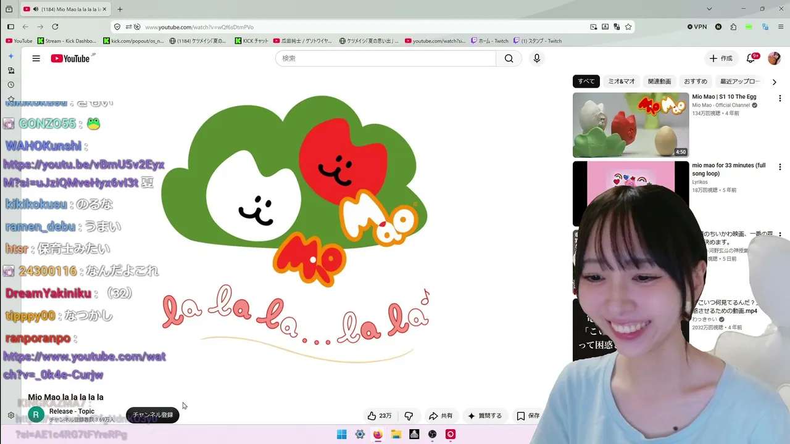This screenshot has width=790, height=444.
Task: Open the AI sparkle icon in the sidebar
Action: tap(10, 56)
